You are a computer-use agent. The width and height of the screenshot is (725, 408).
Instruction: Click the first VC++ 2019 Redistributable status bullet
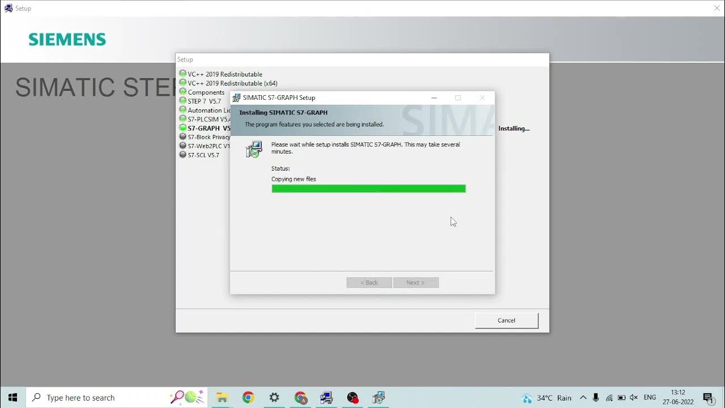183,74
